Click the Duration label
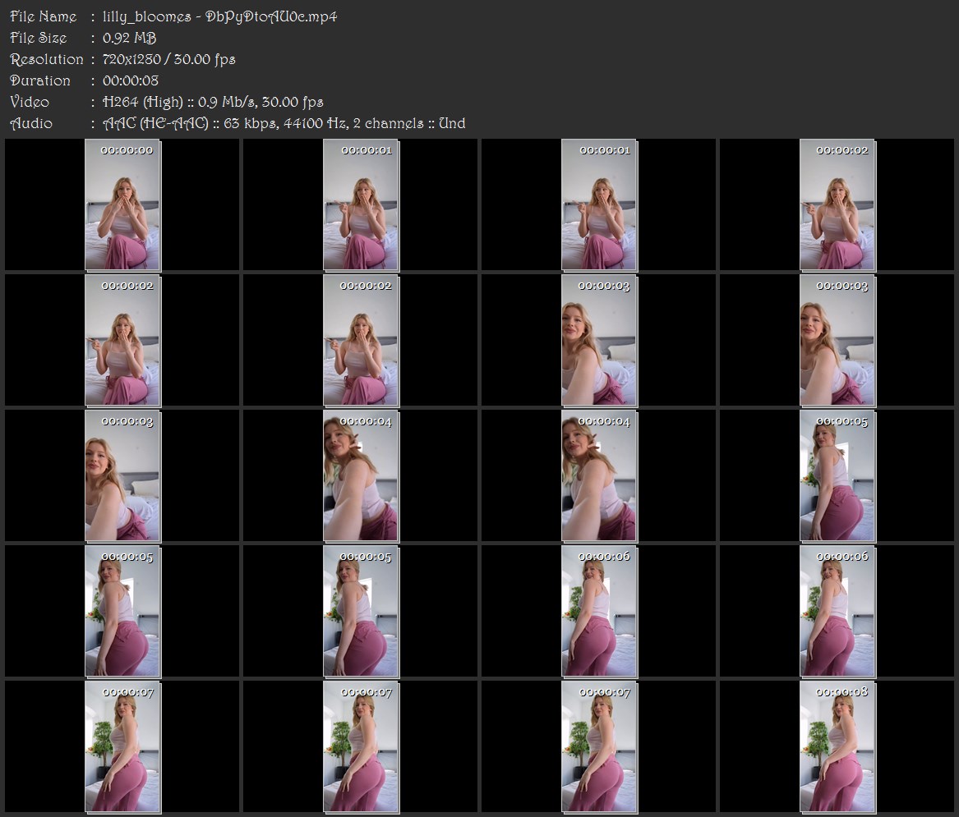The height and width of the screenshot is (817, 959). [x=39, y=80]
